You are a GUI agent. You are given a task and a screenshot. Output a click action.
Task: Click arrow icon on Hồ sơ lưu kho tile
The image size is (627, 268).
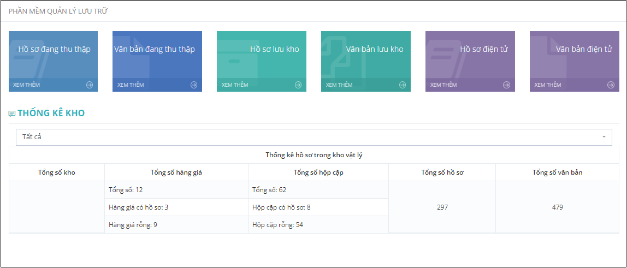[x=298, y=85]
